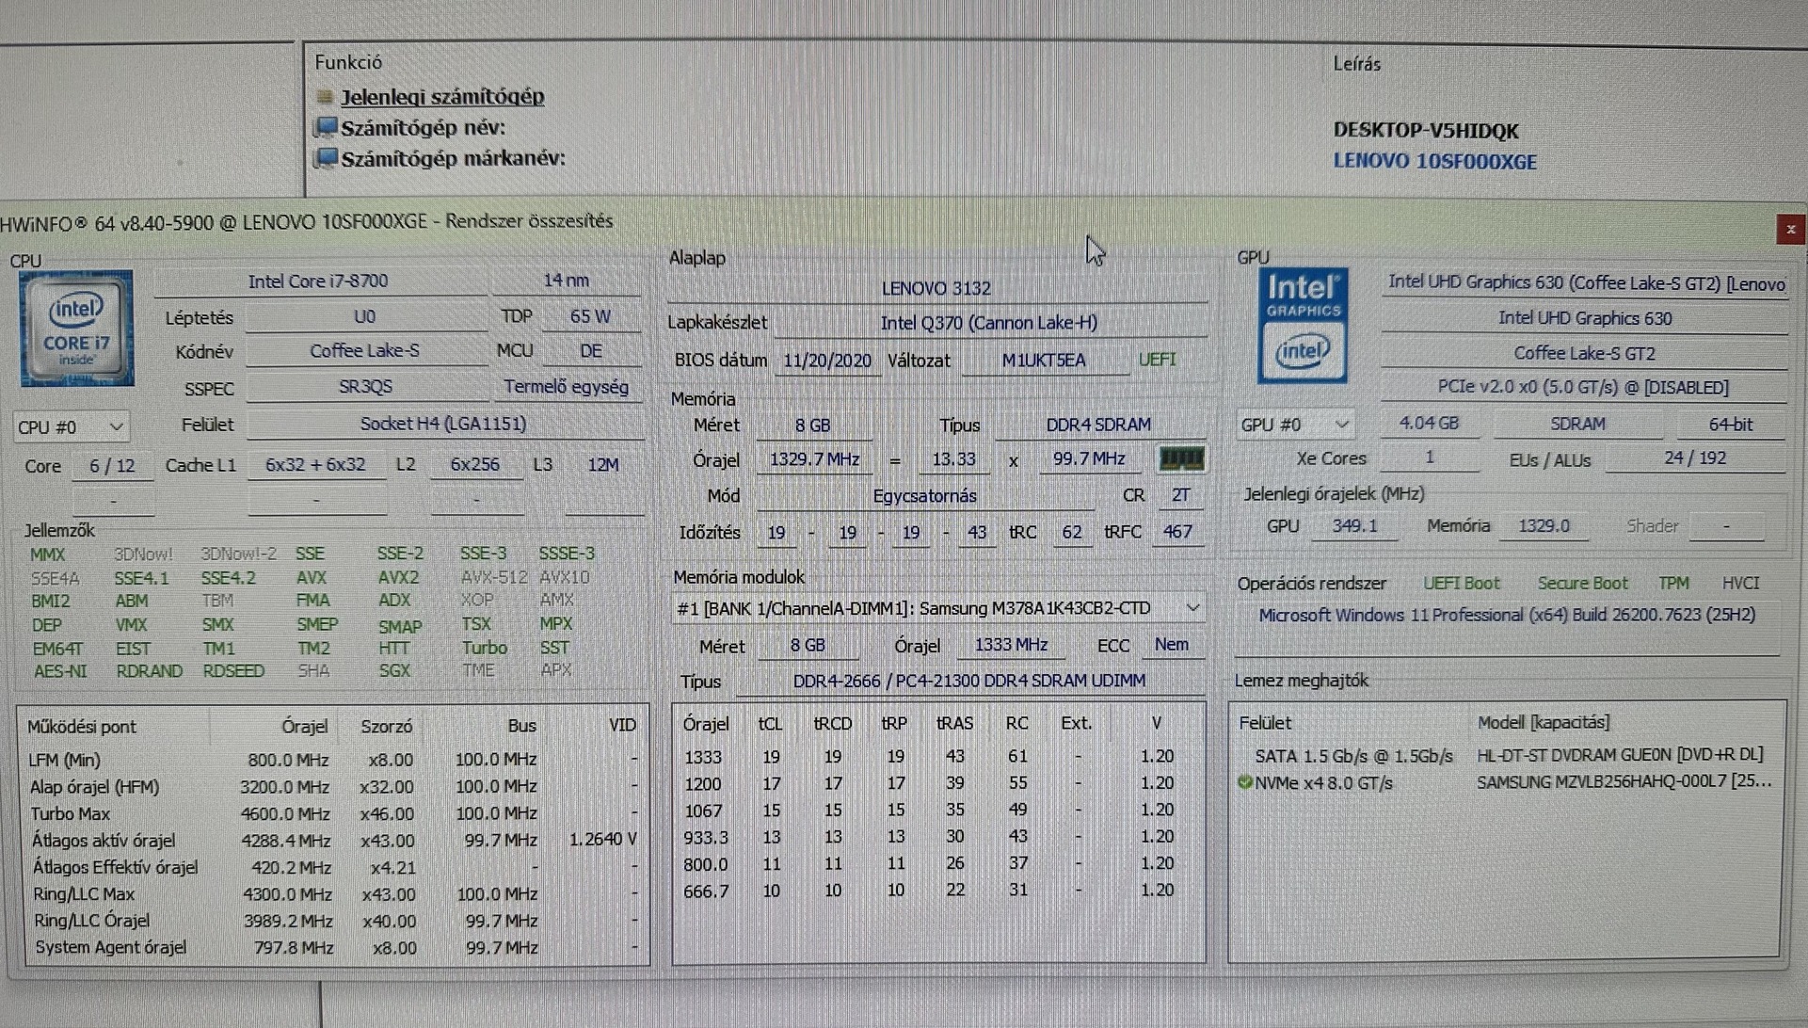Click the Intel Core i7 logo
The image size is (1808, 1028).
(76, 328)
